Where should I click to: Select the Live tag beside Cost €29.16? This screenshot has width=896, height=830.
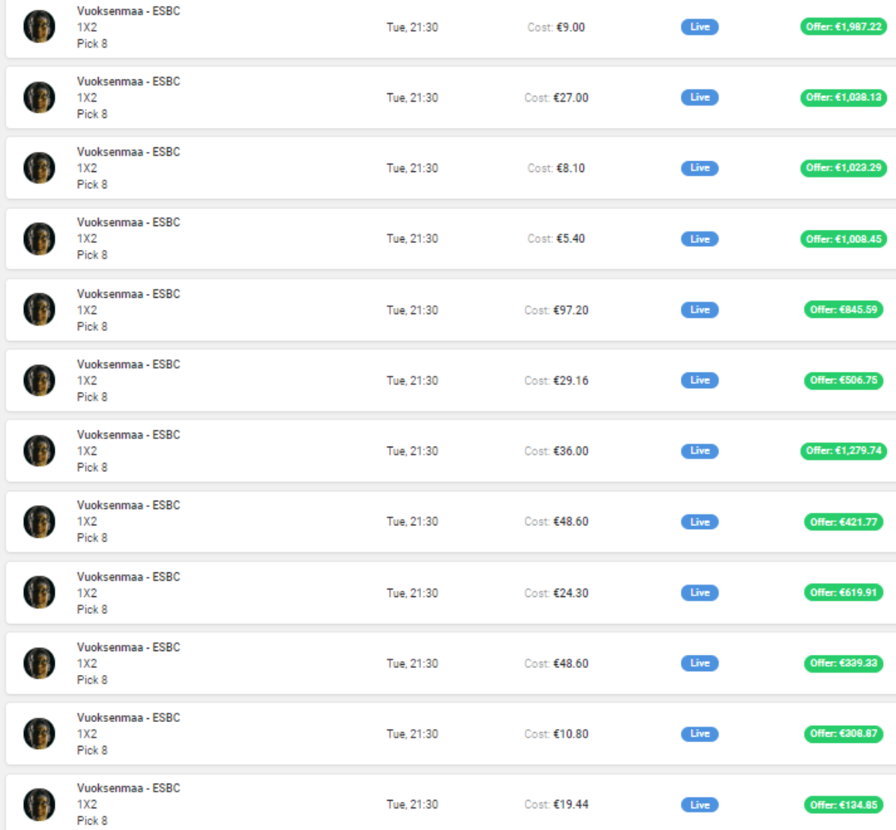point(699,380)
